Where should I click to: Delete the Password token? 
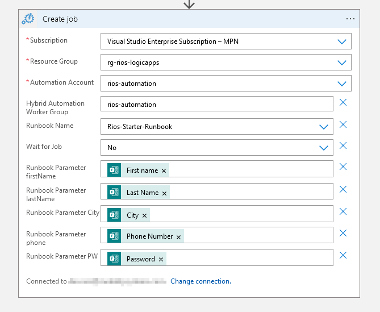point(161,260)
